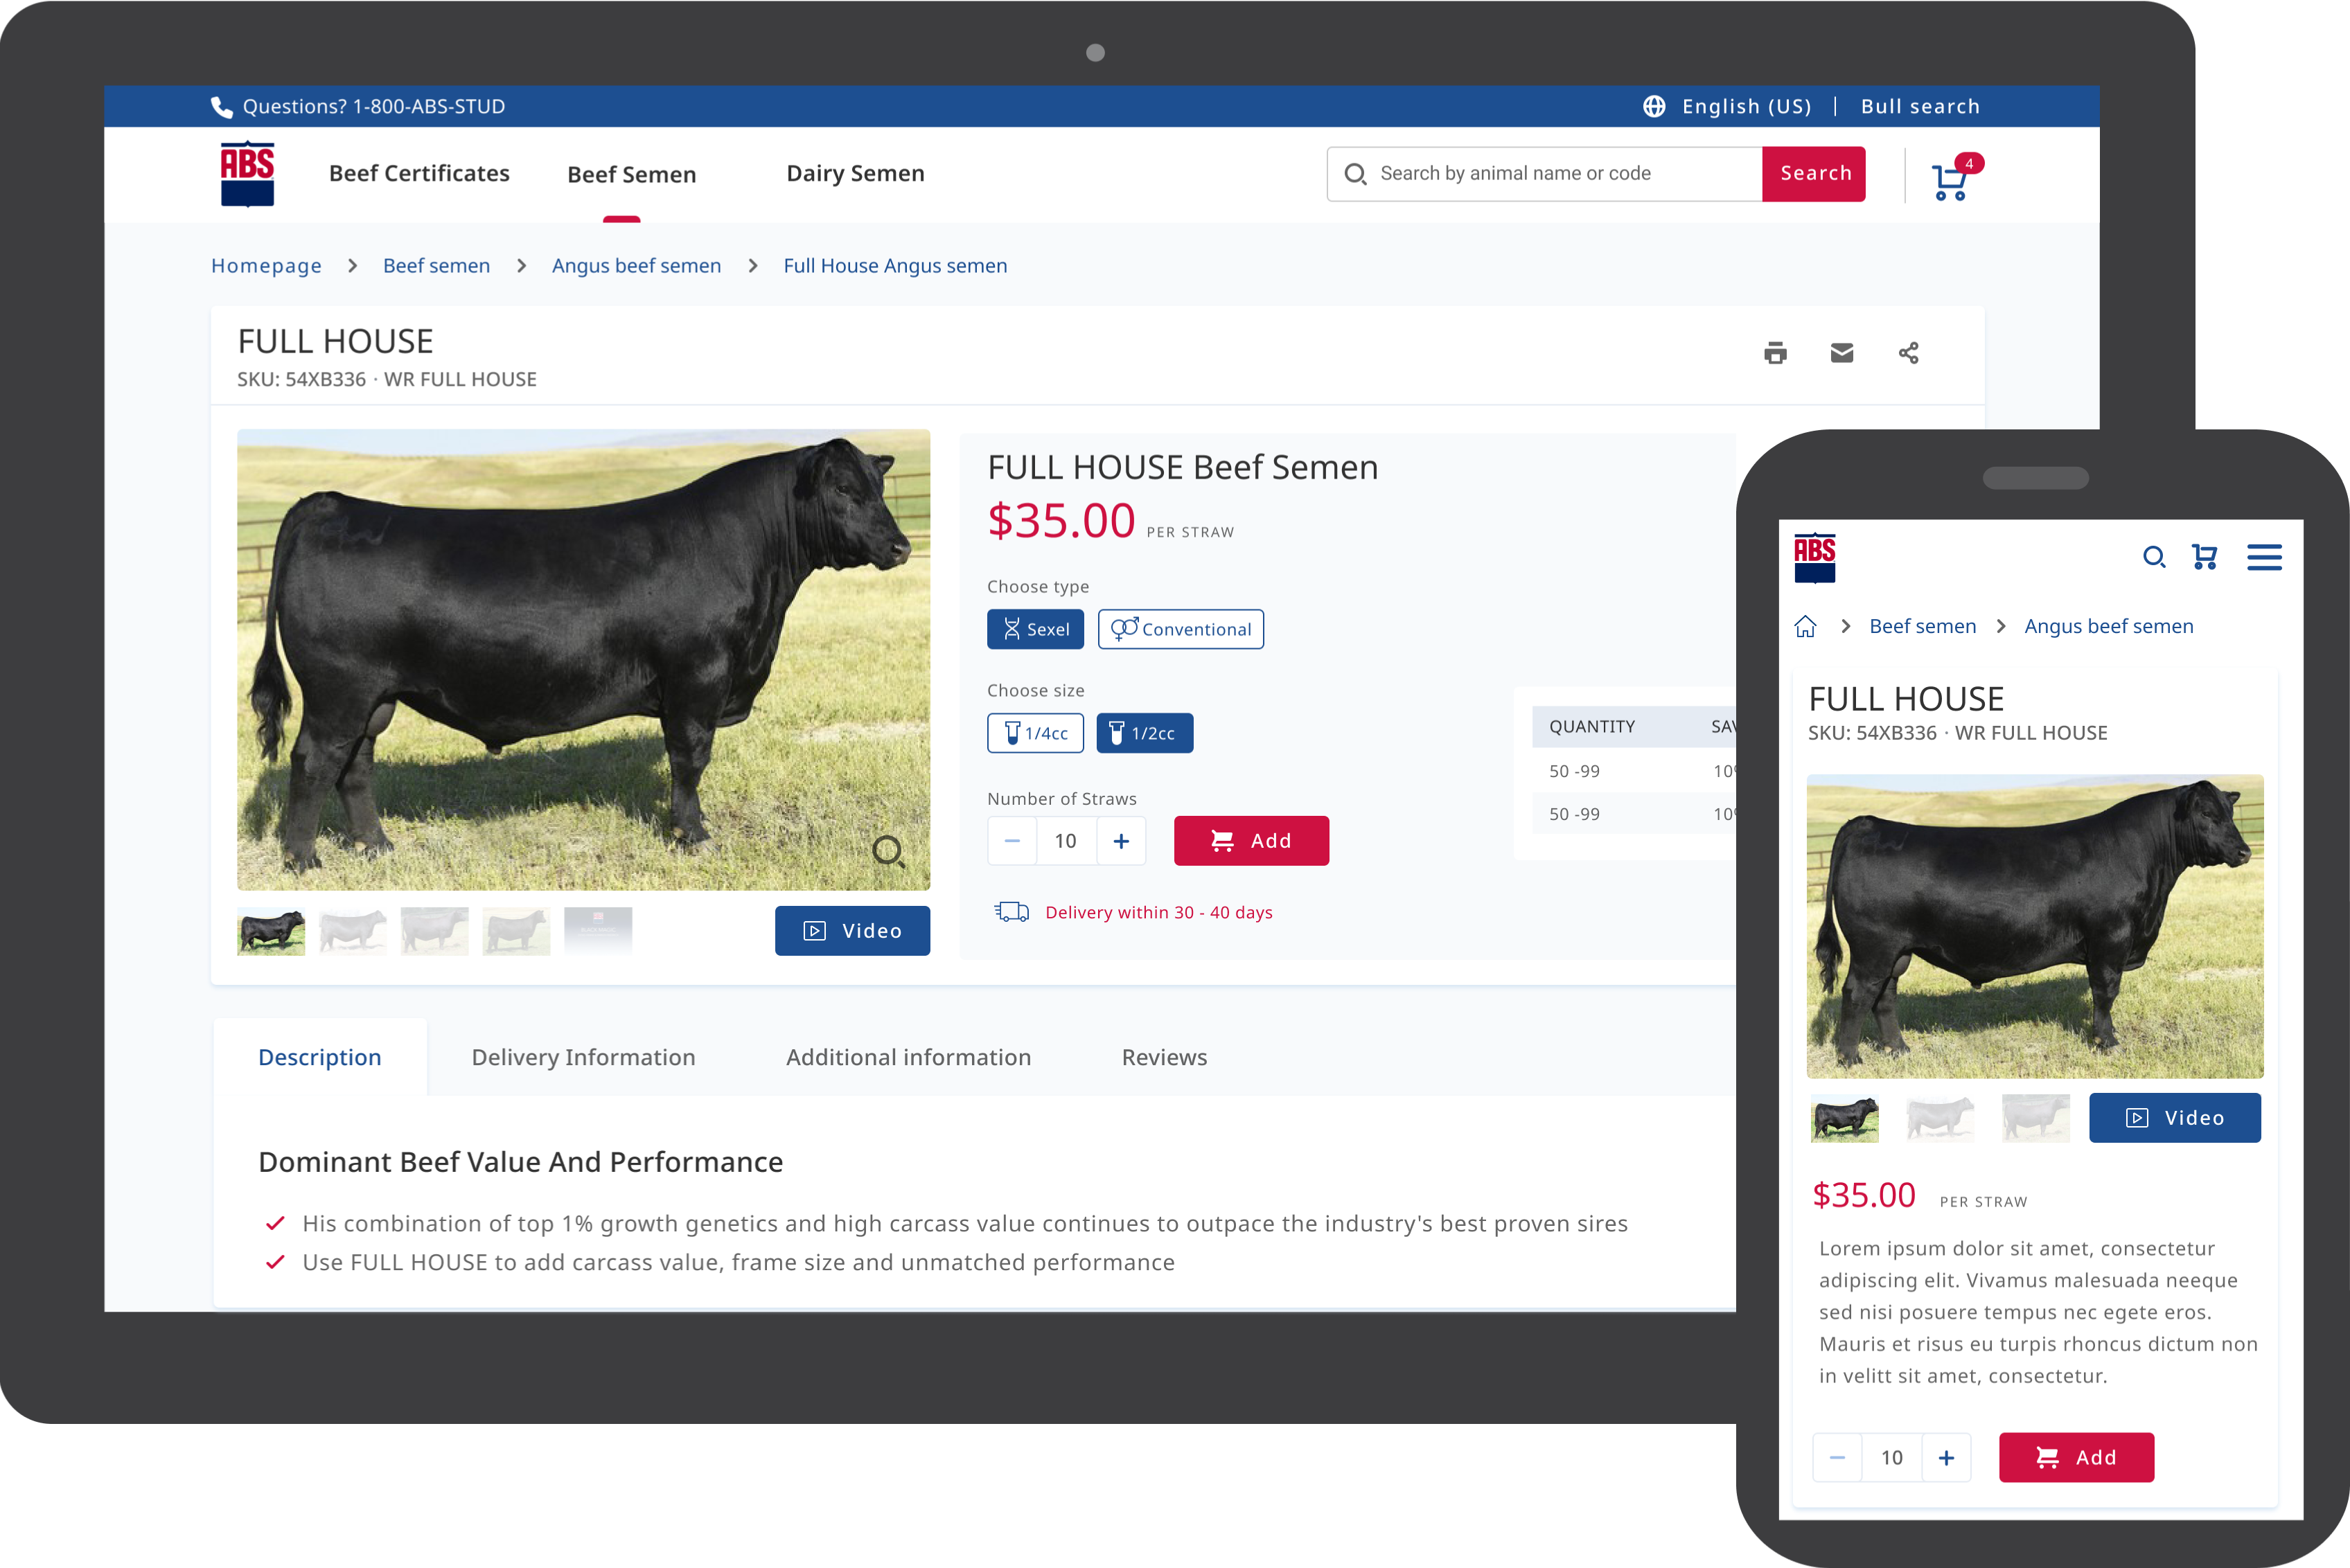Click the magnifier zoom icon on bull photo

point(887,852)
